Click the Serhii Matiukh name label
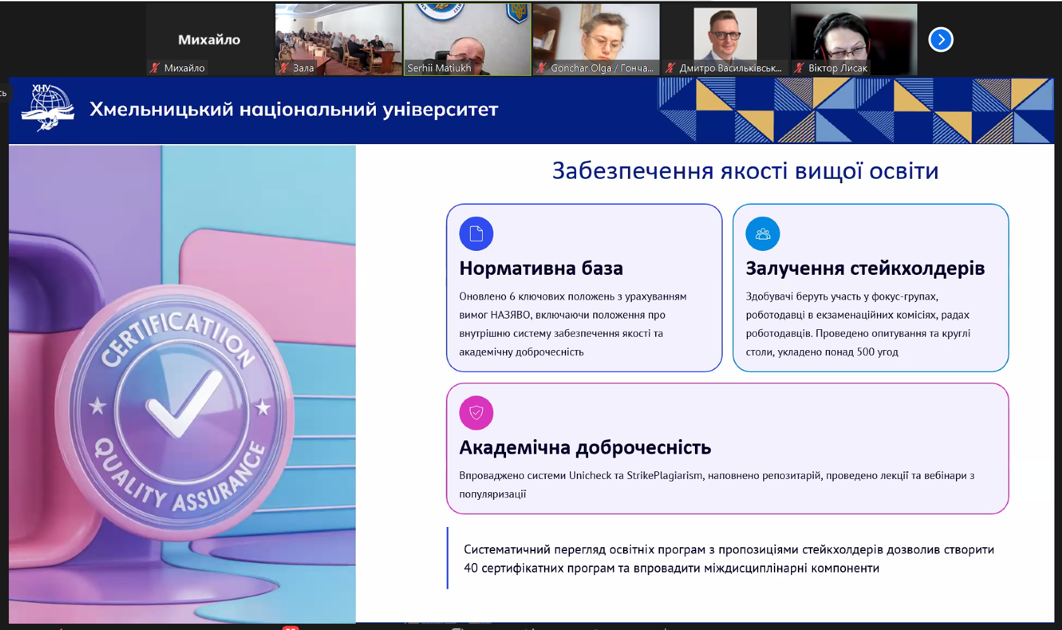The width and height of the screenshot is (1062, 630). click(439, 68)
